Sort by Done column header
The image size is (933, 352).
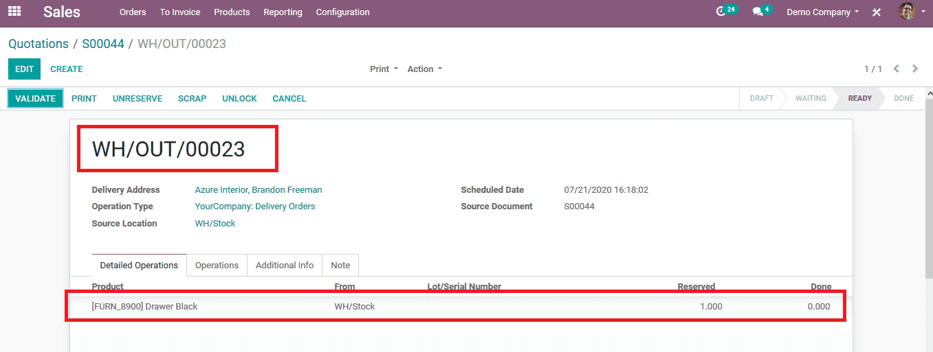pyautogui.click(x=821, y=287)
